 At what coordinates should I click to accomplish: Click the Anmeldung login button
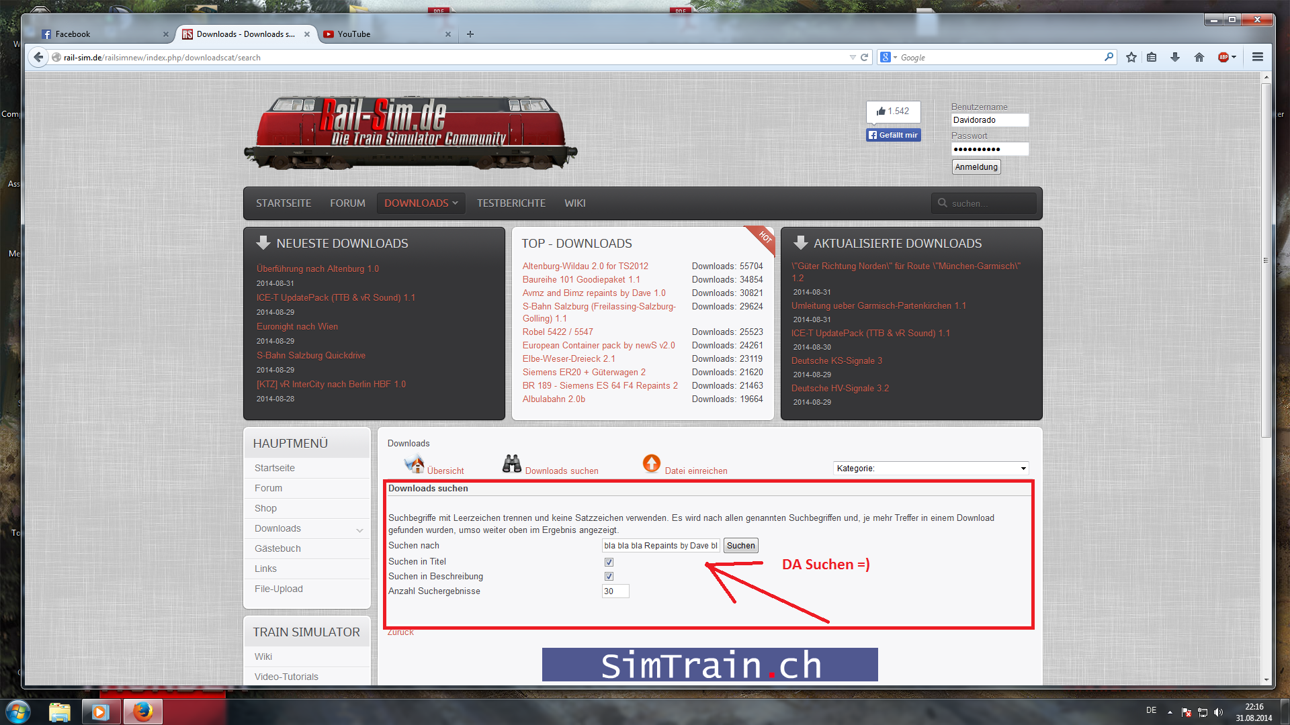coord(976,167)
